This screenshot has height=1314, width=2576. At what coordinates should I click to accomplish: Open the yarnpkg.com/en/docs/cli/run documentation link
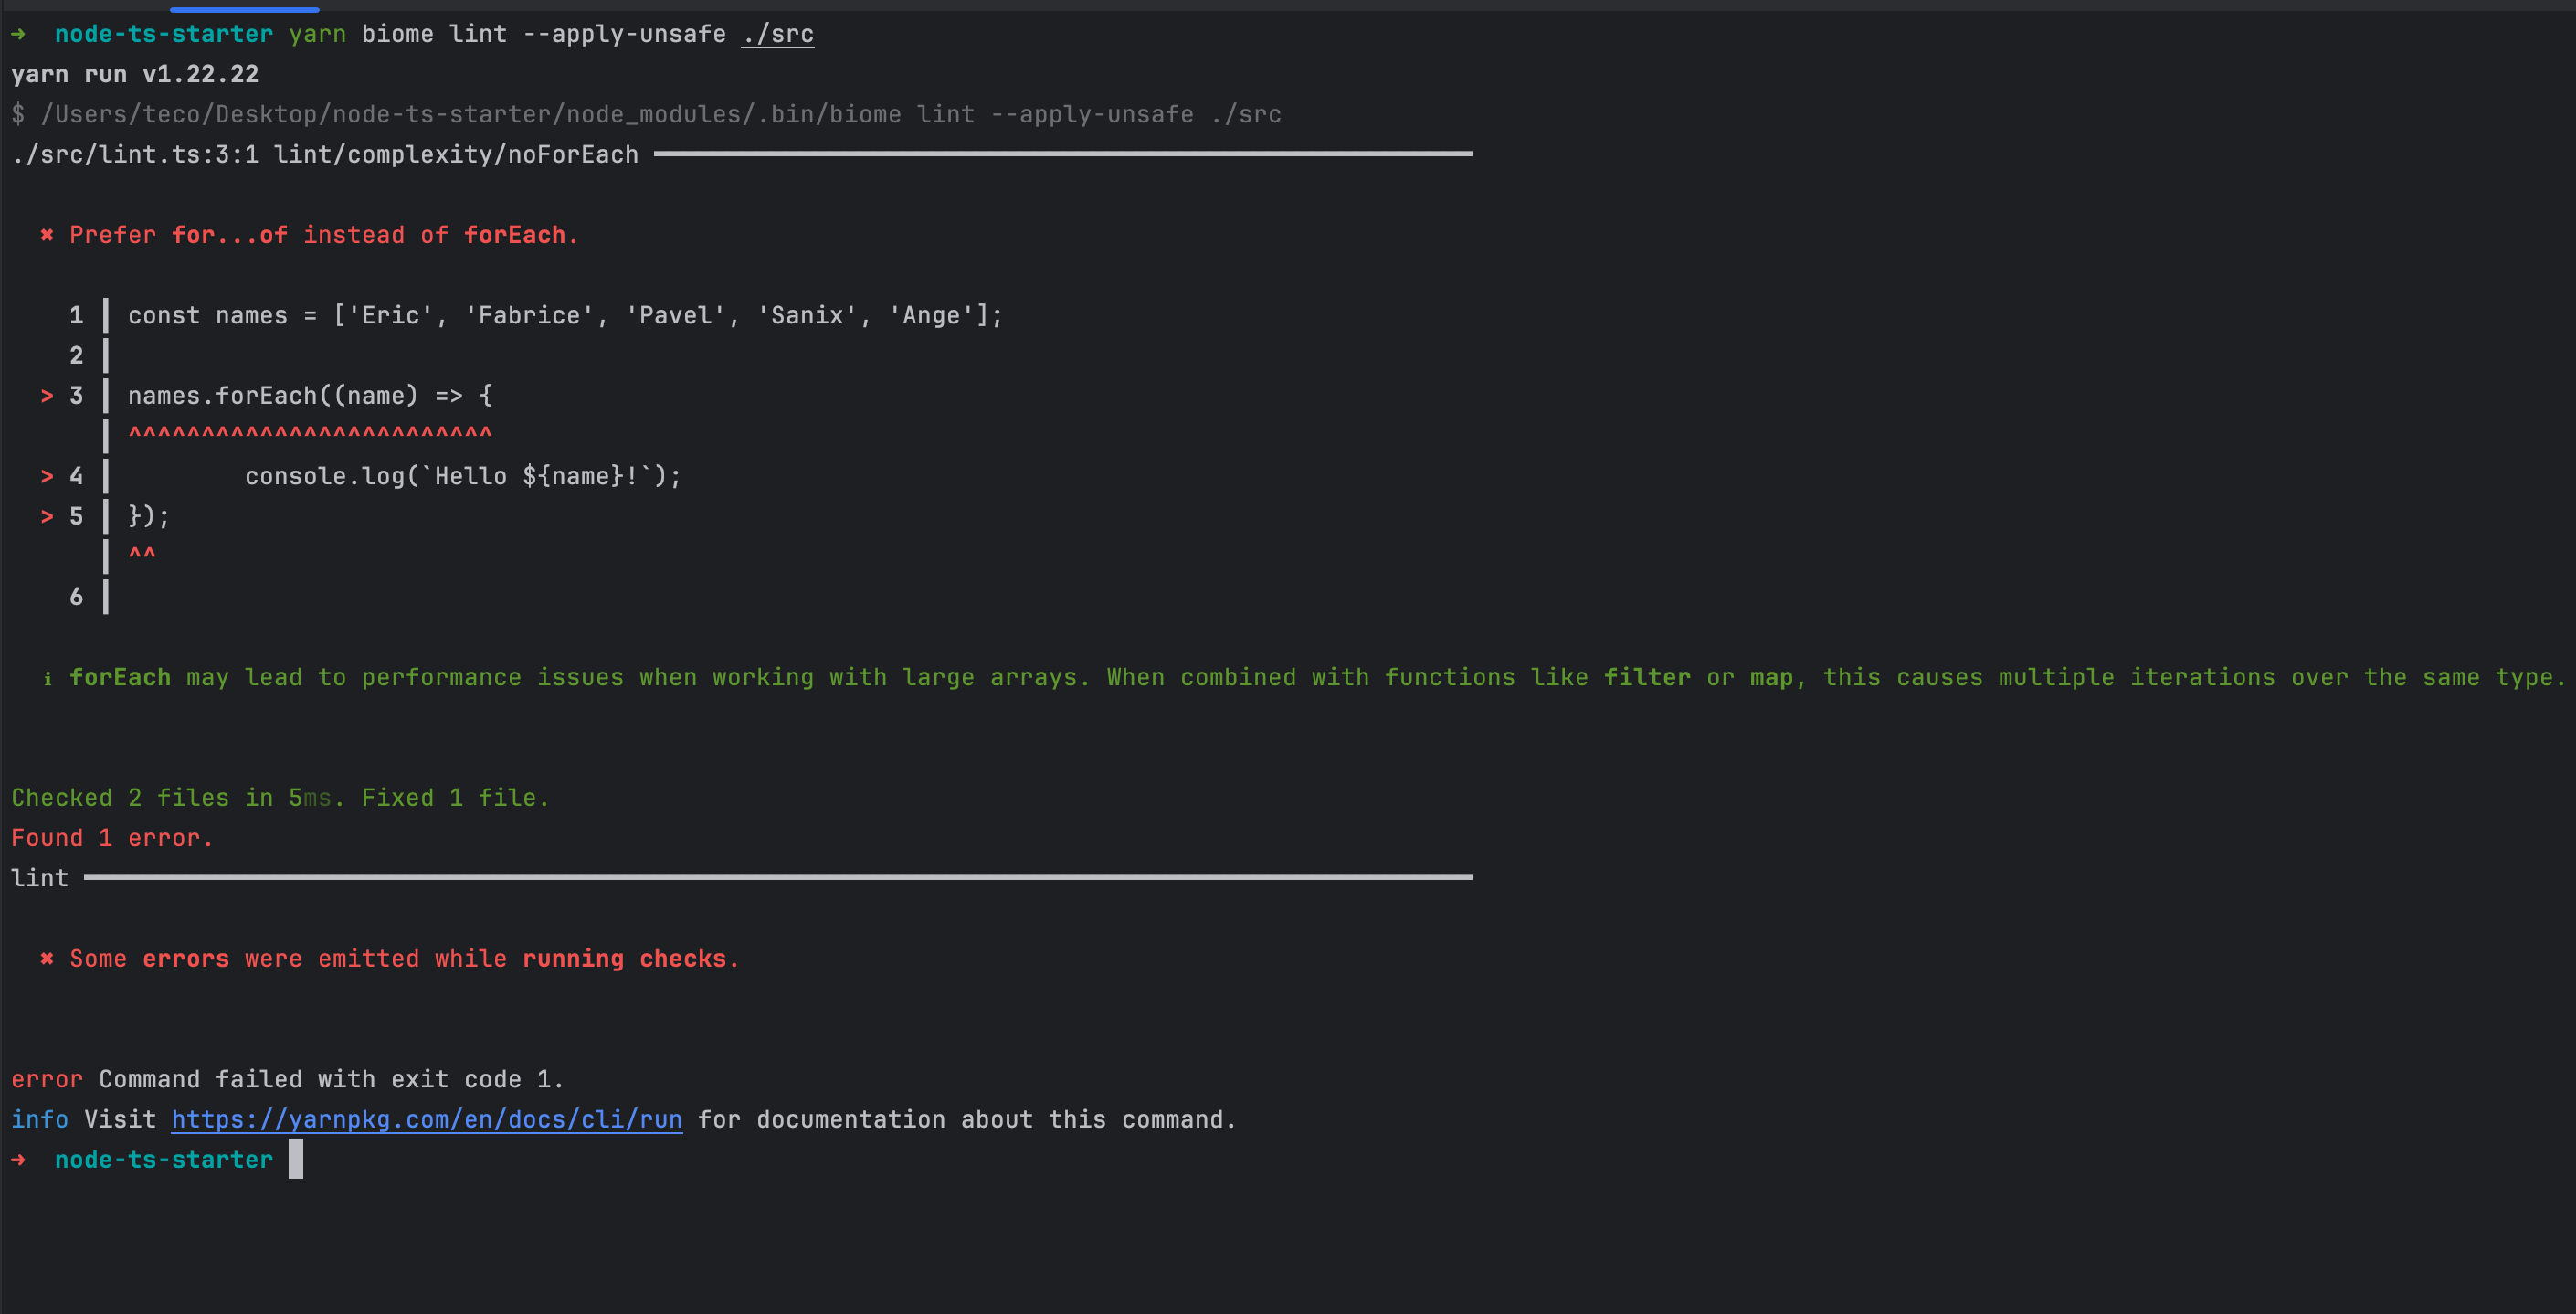click(x=427, y=1119)
